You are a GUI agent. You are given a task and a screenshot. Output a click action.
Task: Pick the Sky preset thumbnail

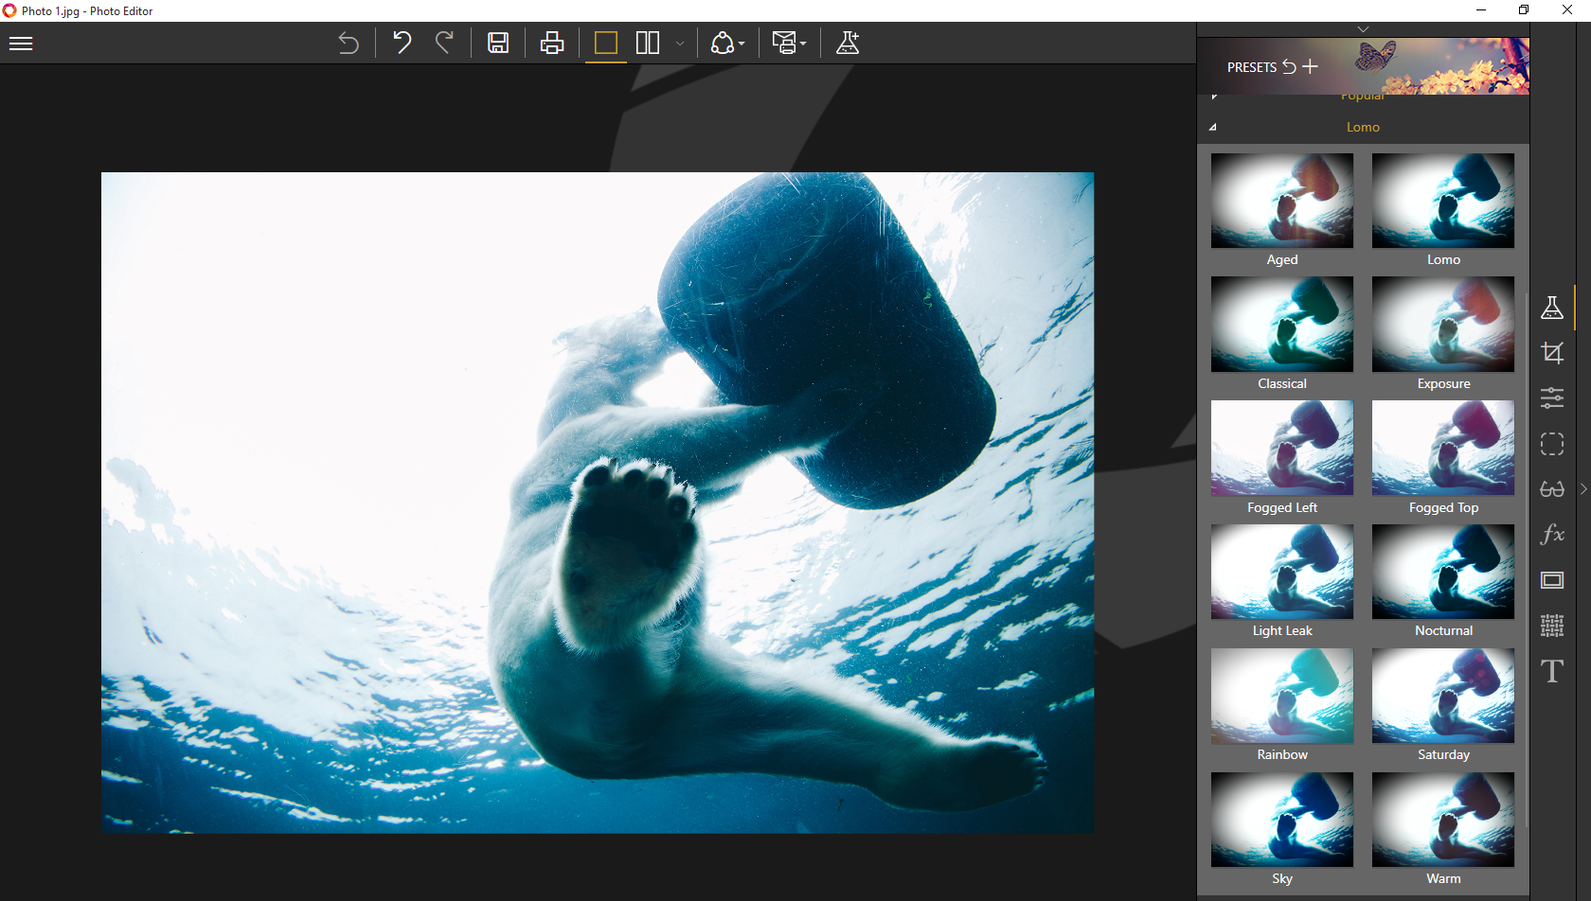1282,820
